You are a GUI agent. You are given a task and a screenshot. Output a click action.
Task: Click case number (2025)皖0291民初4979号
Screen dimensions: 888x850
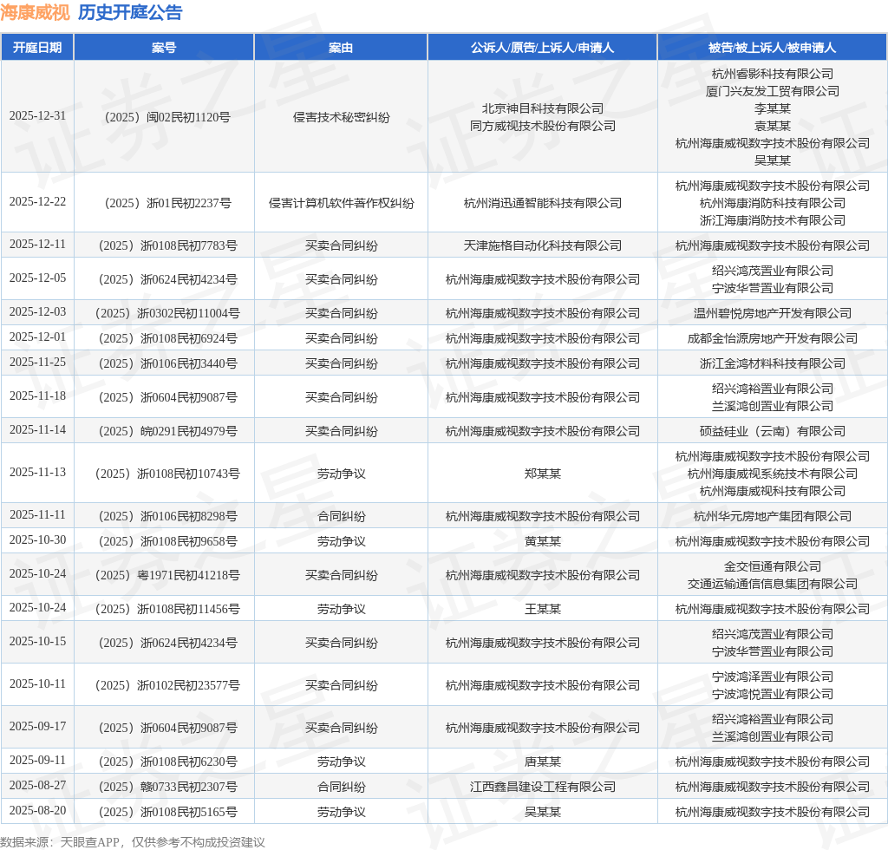(x=164, y=432)
